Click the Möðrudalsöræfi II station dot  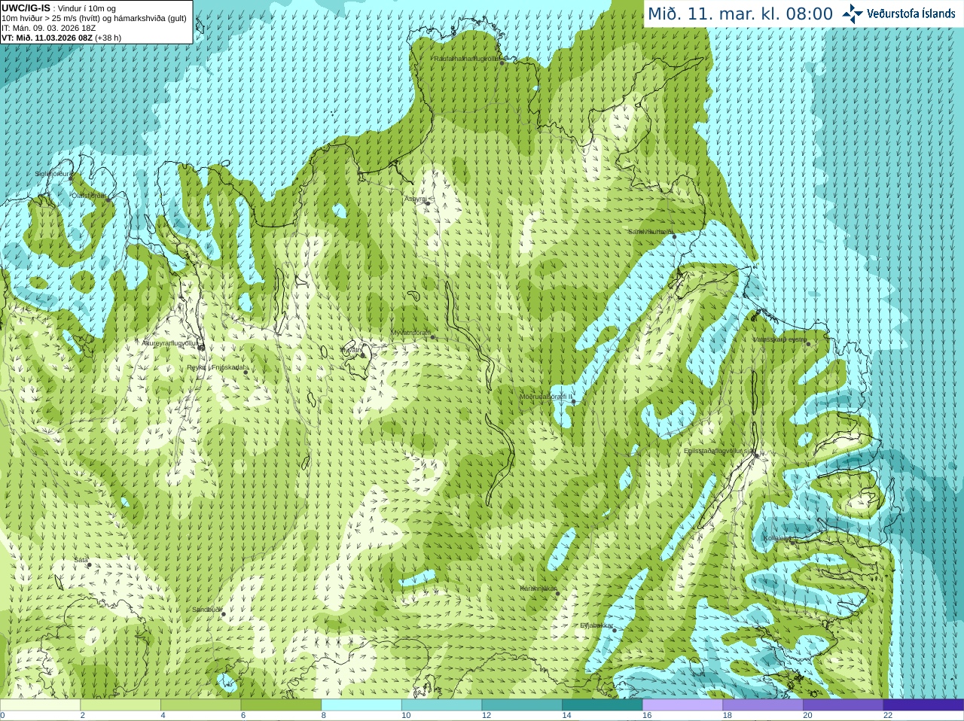click(574, 401)
